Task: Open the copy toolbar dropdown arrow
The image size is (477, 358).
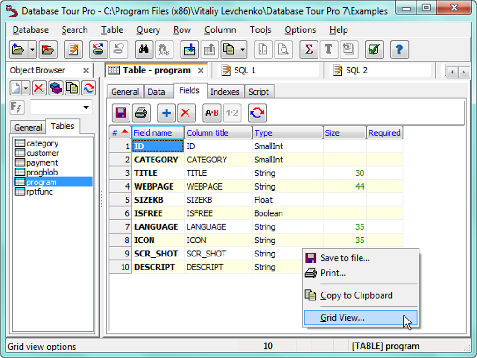Action: [x=241, y=49]
